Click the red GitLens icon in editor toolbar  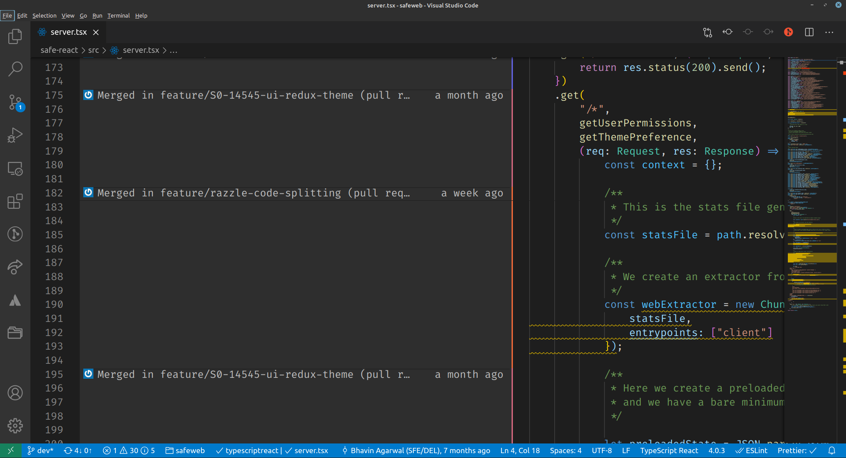tap(788, 32)
